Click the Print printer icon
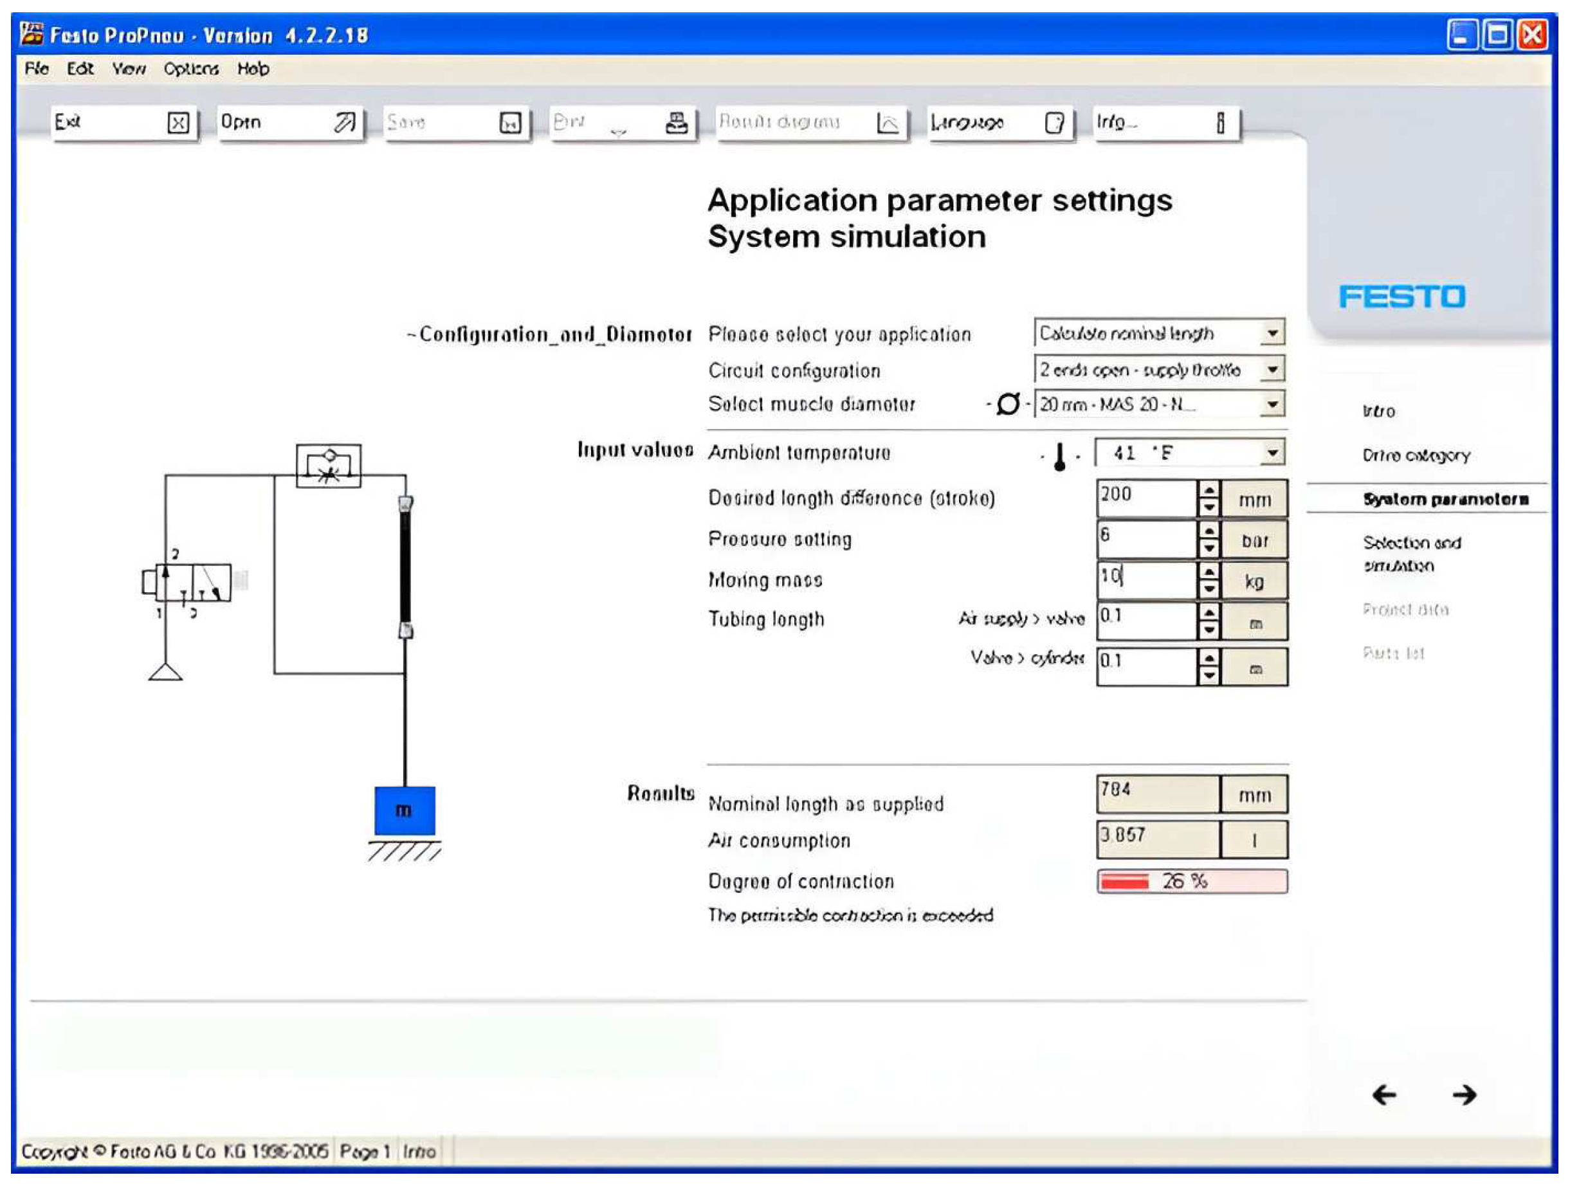This screenshot has width=1570, height=1184. tap(677, 123)
